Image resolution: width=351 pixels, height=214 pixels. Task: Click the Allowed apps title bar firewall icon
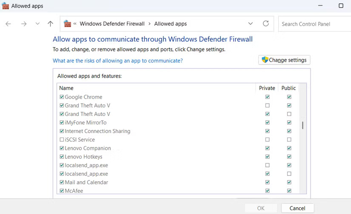[6, 6]
